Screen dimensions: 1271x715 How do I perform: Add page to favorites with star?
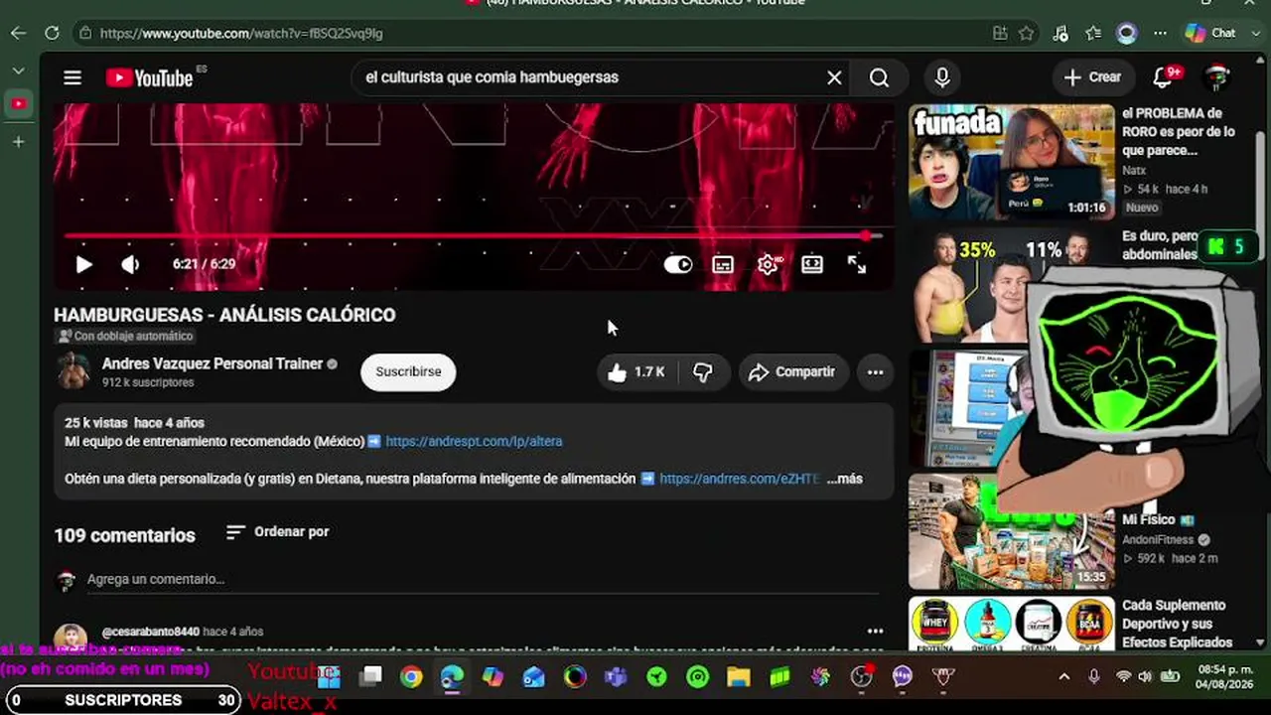click(1027, 33)
